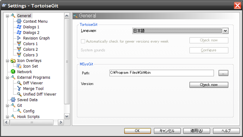Click the wrench icon beside External Programs
Viewport: 243px width, 137px height.
[13, 77]
